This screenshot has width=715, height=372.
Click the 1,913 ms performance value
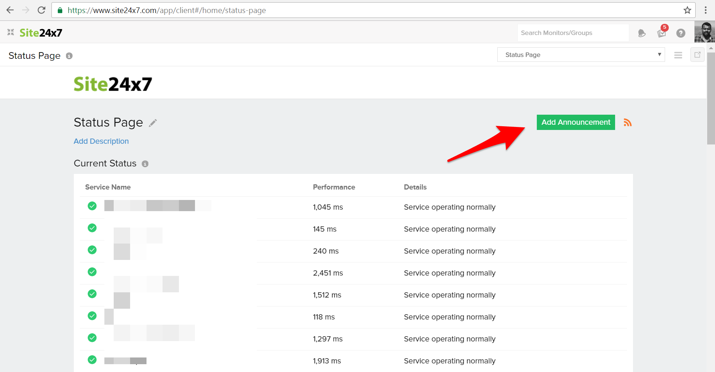[x=327, y=361]
